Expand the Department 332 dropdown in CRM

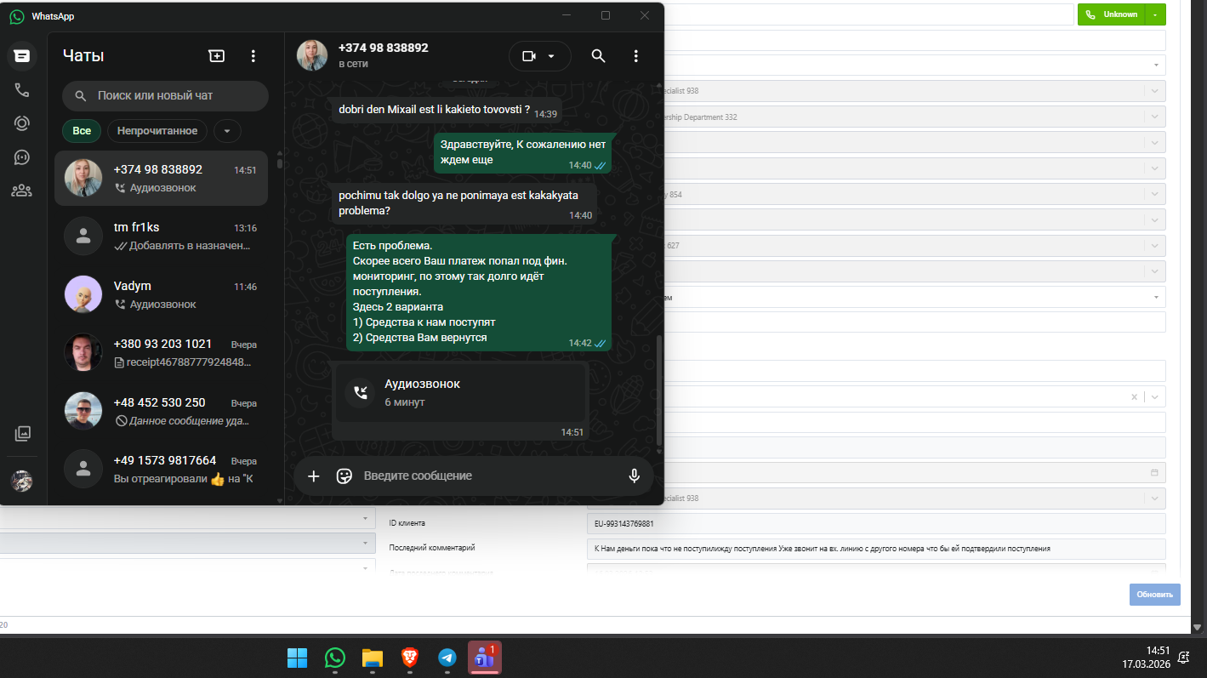point(1155,117)
